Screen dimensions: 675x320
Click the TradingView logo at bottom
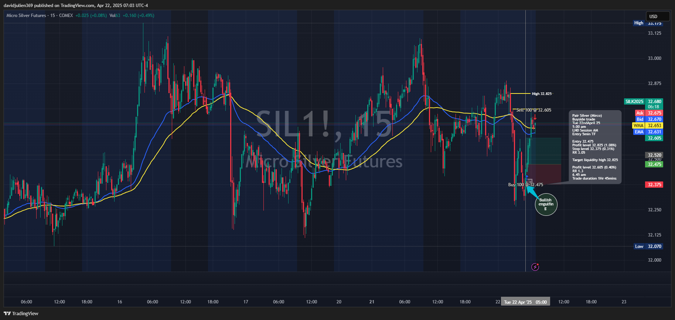(x=21, y=313)
